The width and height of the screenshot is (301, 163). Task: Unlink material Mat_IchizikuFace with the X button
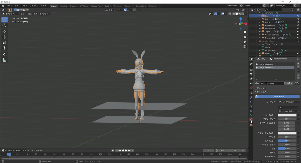pos(292,83)
